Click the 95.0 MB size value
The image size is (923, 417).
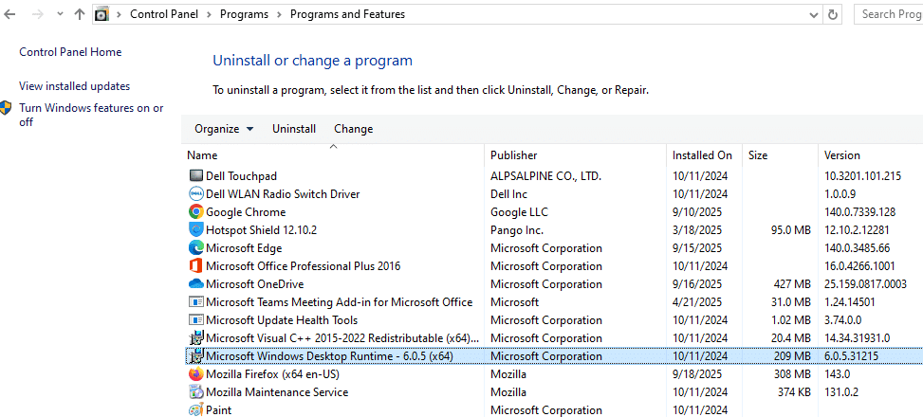[x=790, y=230]
